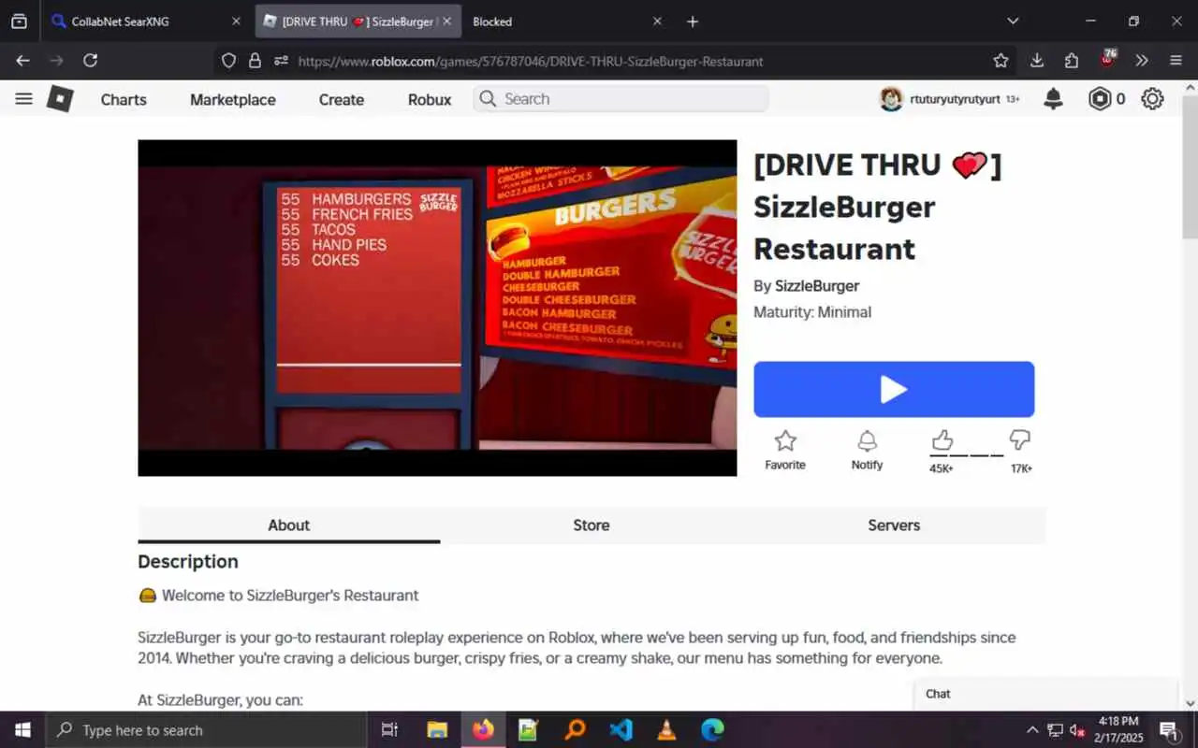
Task: Open Visual Studio Code from taskbar
Action: click(x=621, y=729)
